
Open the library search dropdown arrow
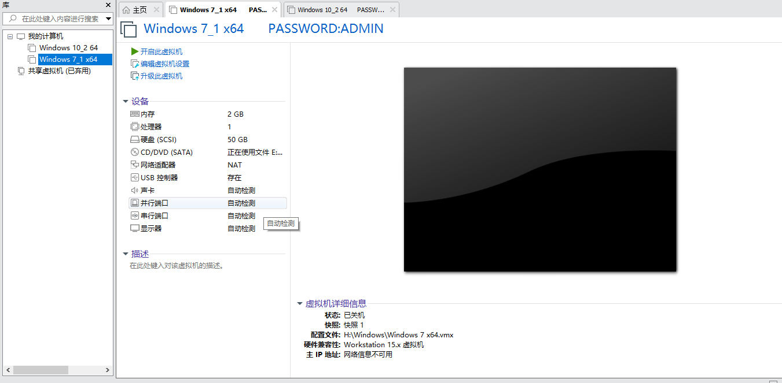click(108, 18)
